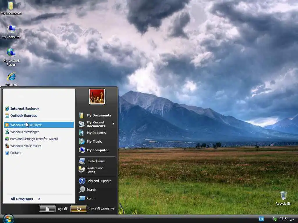Click the Turn Off Computer power button
This screenshot has height=223, width=298.
click(79, 209)
